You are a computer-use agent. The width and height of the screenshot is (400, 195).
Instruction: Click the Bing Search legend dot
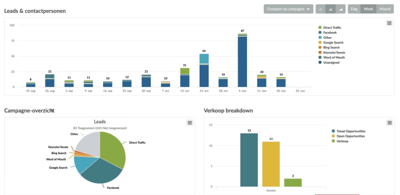320,47
